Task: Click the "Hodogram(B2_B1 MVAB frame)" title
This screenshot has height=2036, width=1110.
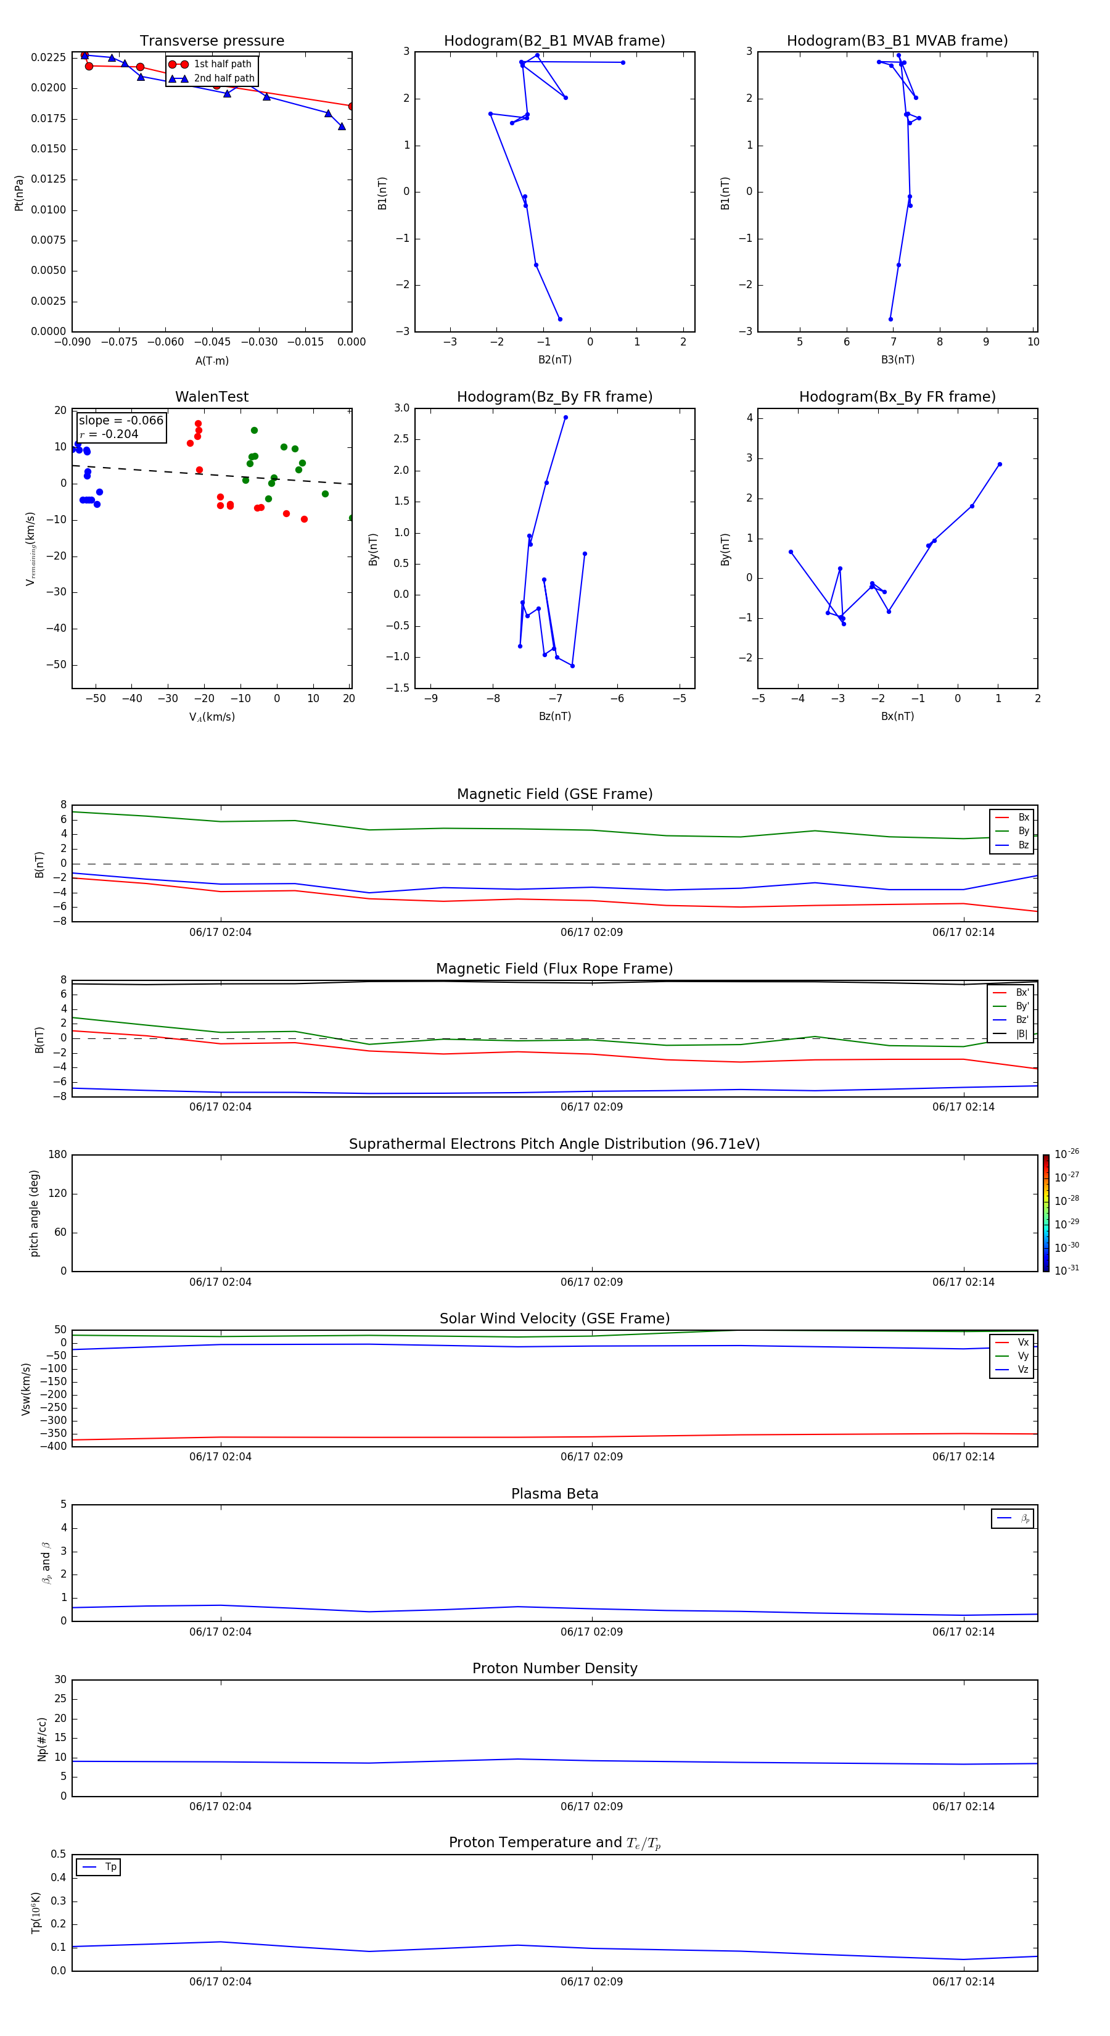Action: 554,41
